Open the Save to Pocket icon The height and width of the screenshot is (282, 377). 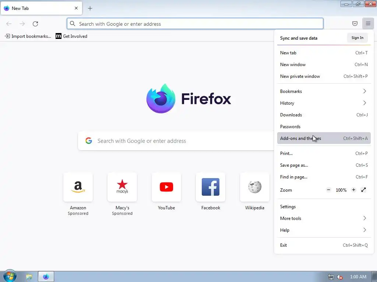click(355, 23)
